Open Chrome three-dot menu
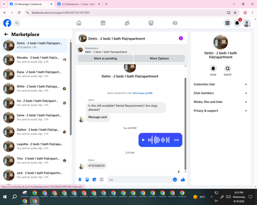Image resolution: width=257 pixels, height=205 pixels. click(x=252, y=13)
